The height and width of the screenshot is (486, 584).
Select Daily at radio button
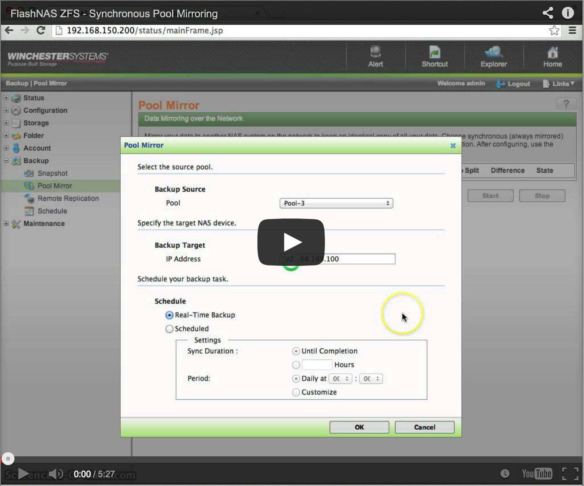coord(296,379)
